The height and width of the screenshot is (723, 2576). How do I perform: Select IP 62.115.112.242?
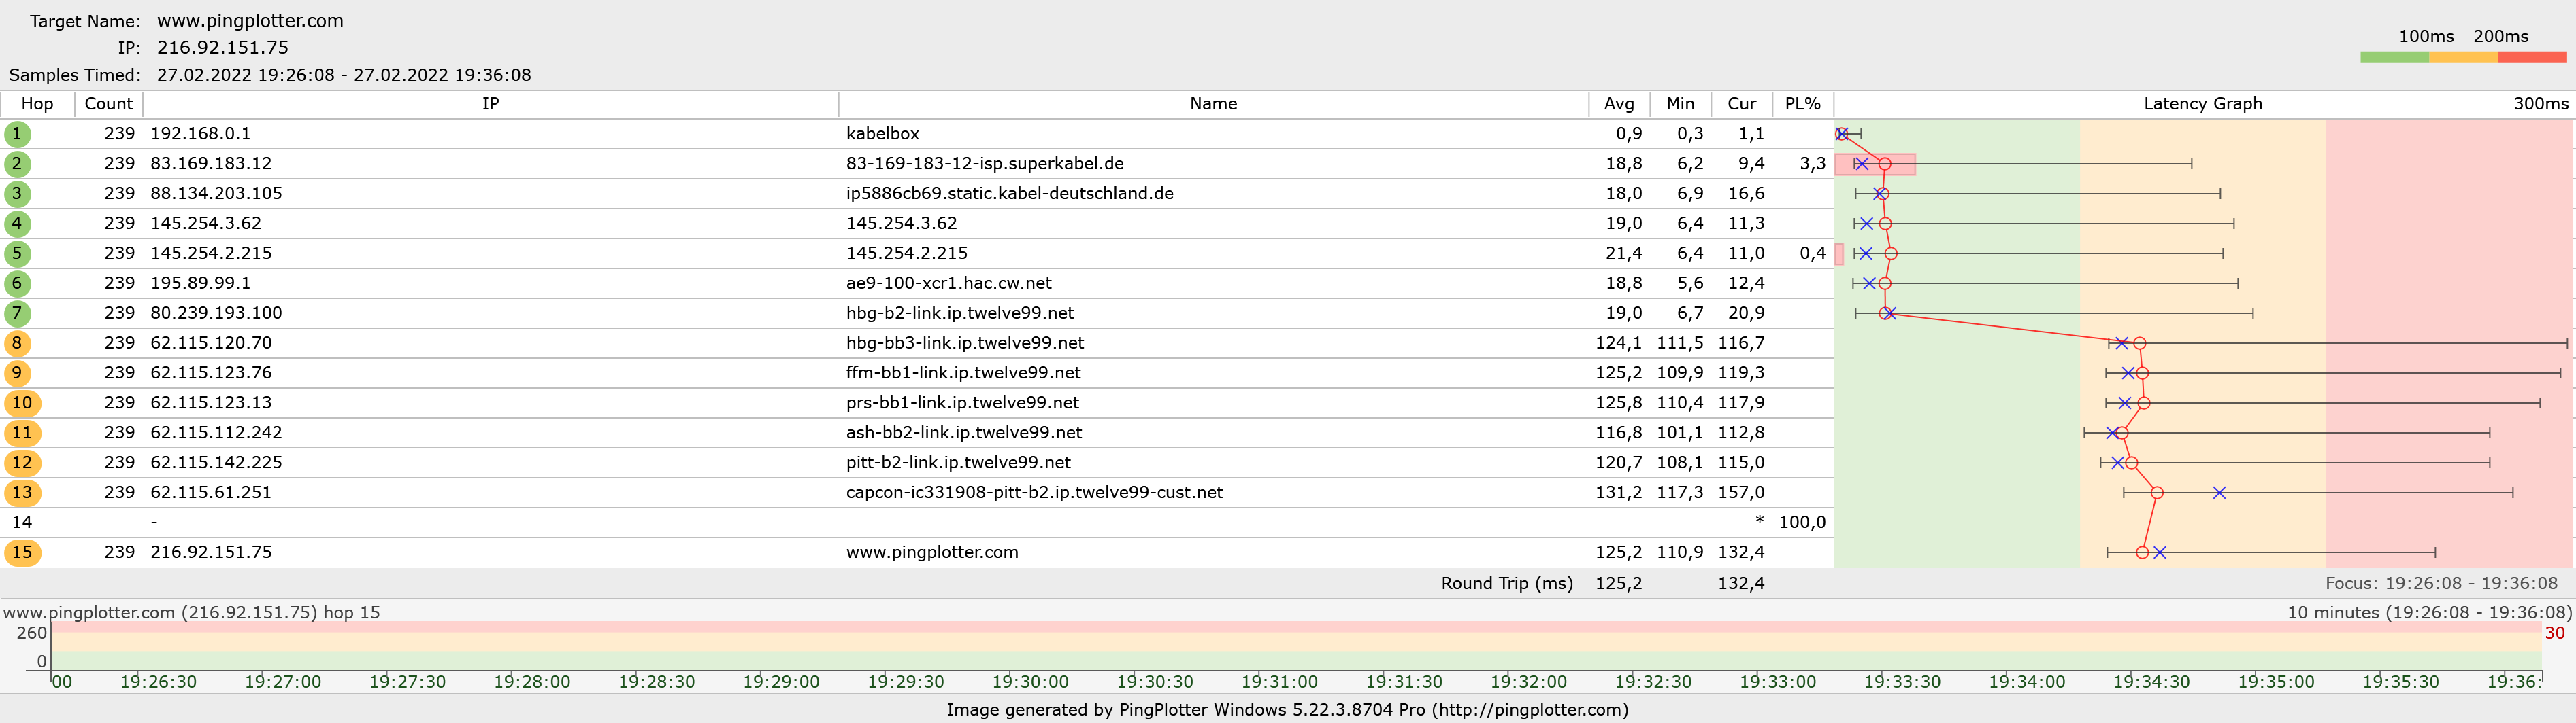click(216, 434)
